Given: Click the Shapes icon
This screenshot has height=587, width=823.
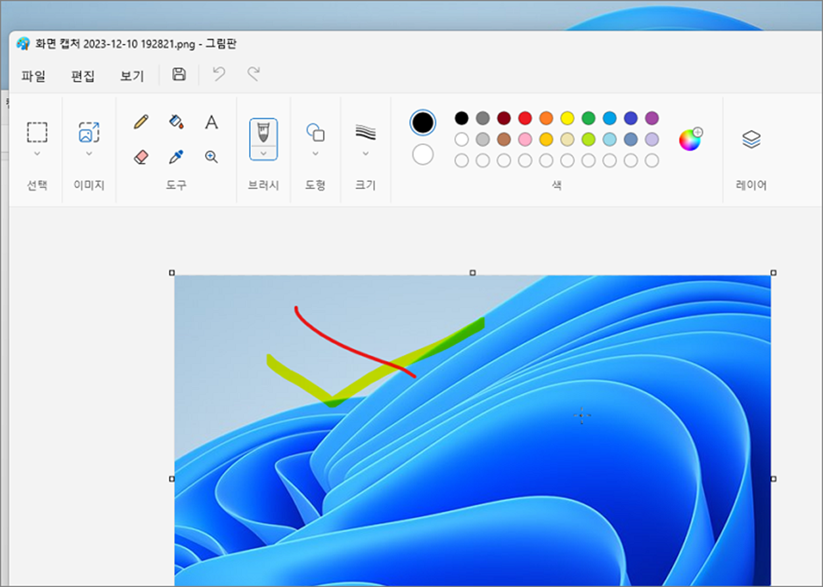Looking at the screenshot, I should (315, 132).
